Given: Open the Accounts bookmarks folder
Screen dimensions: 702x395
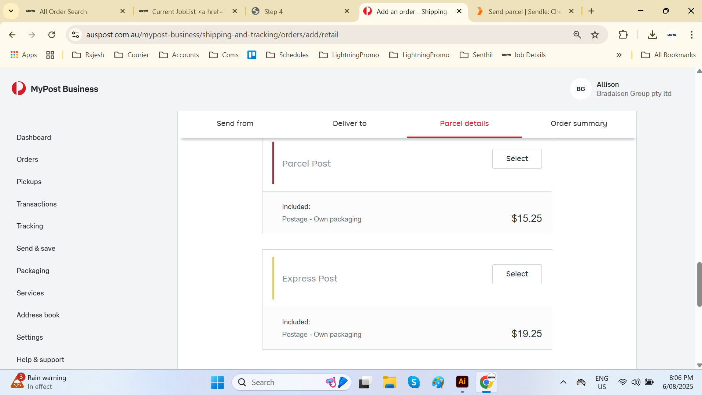Looking at the screenshot, I should (x=179, y=55).
